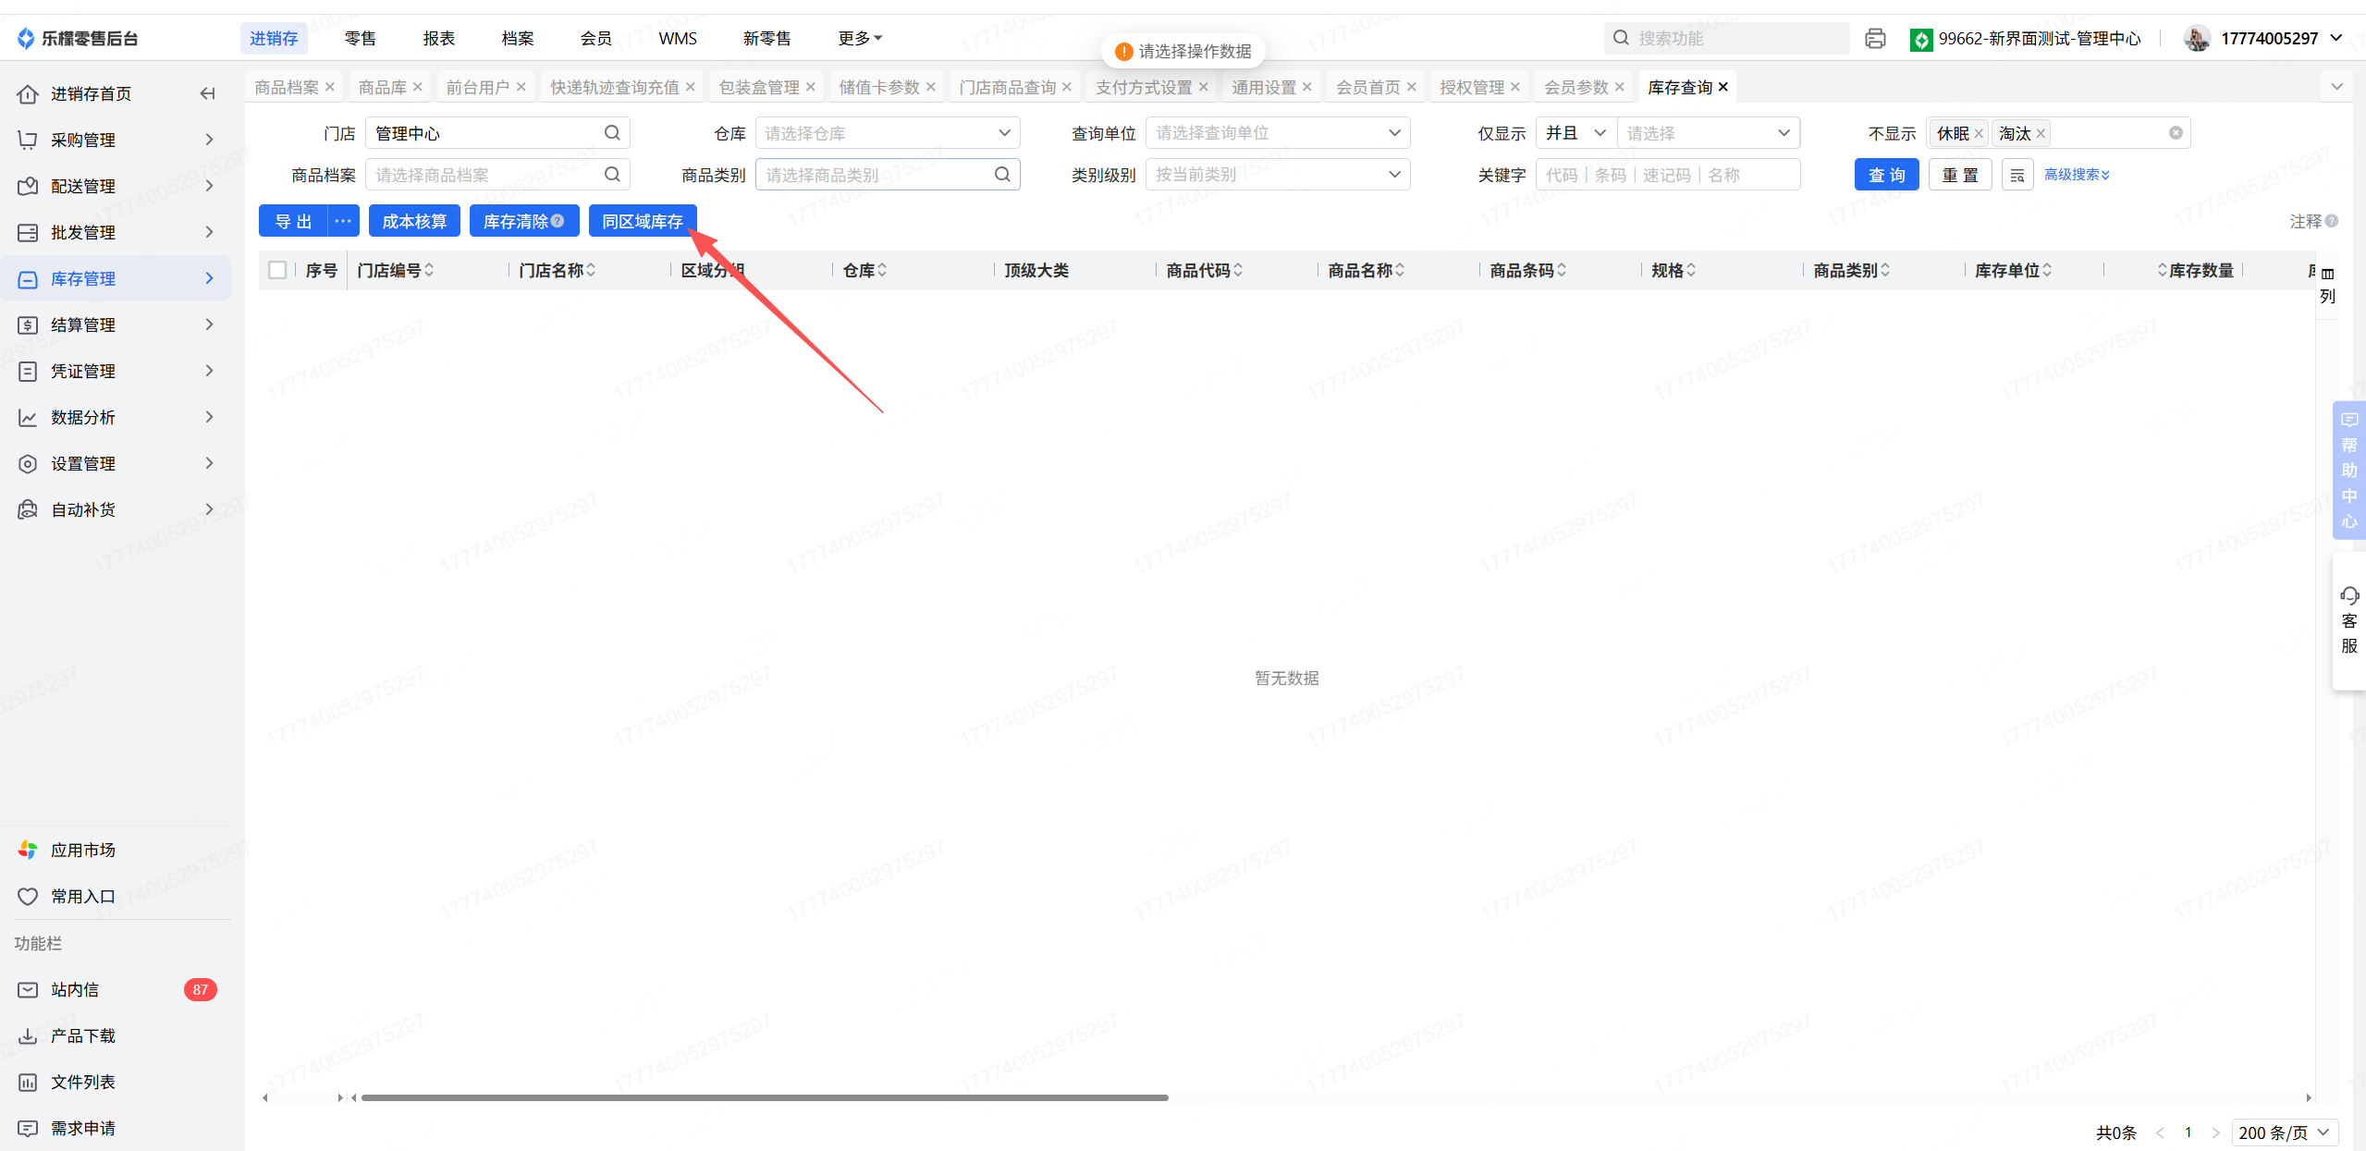Open 站内信 mailbox in sidebar

click(x=74, y=989)
